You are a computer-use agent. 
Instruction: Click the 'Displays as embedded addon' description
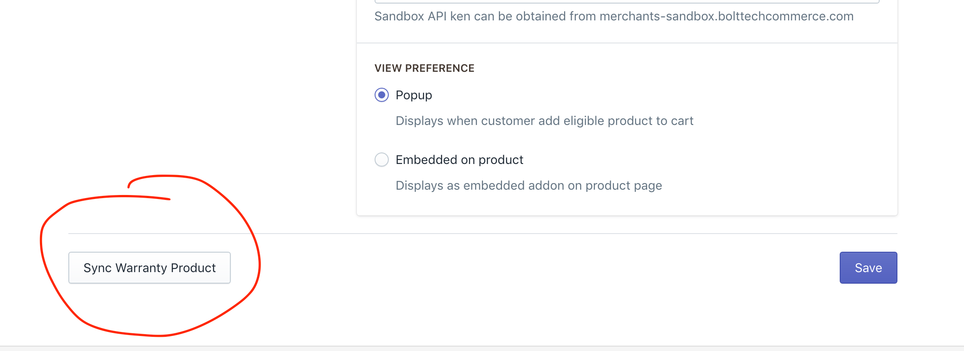(529, 186)
